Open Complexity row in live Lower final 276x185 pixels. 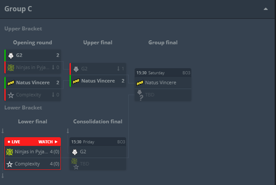[33, 164]
